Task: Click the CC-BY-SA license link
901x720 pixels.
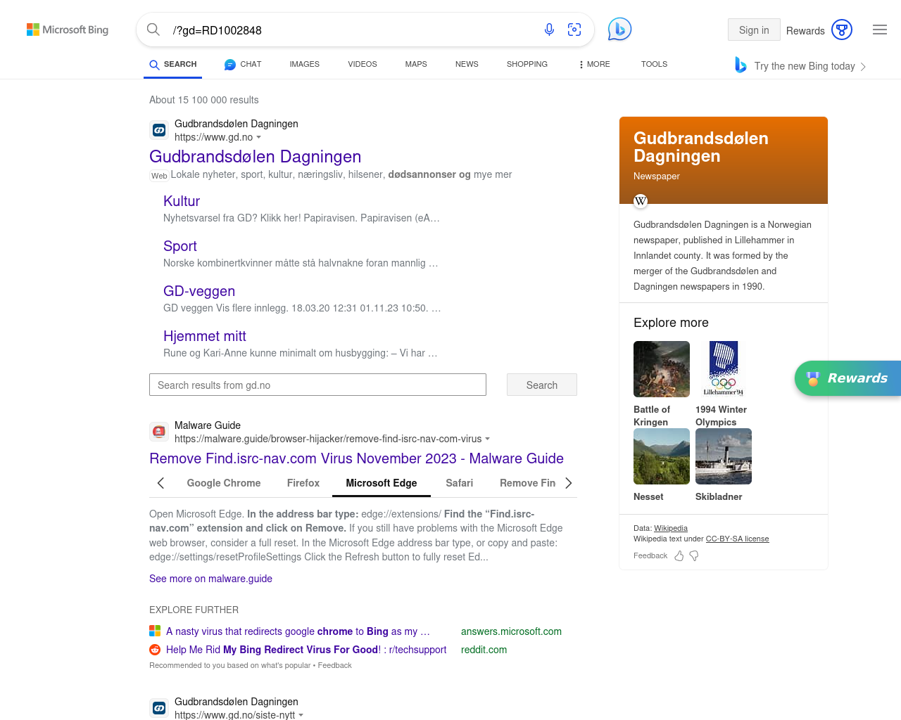Action: [x=737, y=539]
